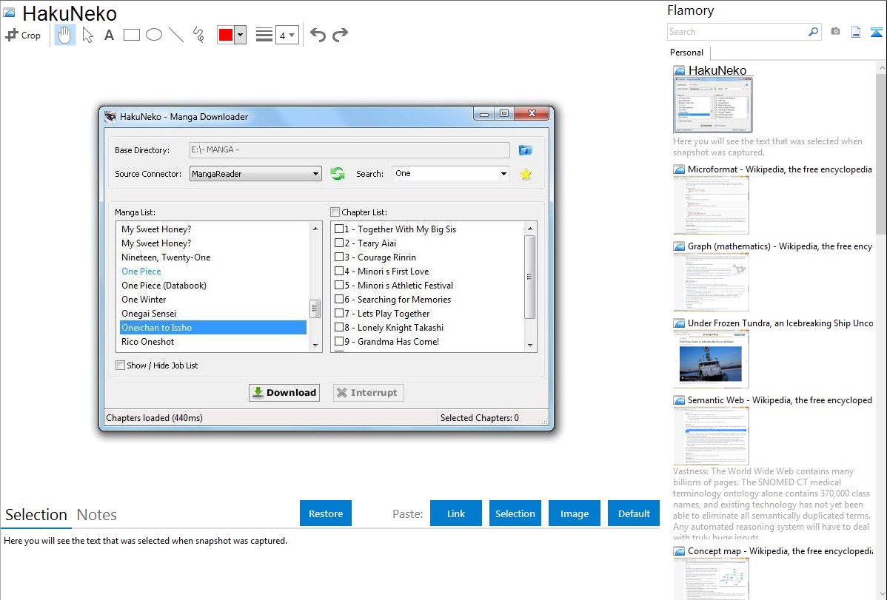Click the Manga List scrollbar thumb
Screen dimensions: 887x600
click(x=315, y=309)
